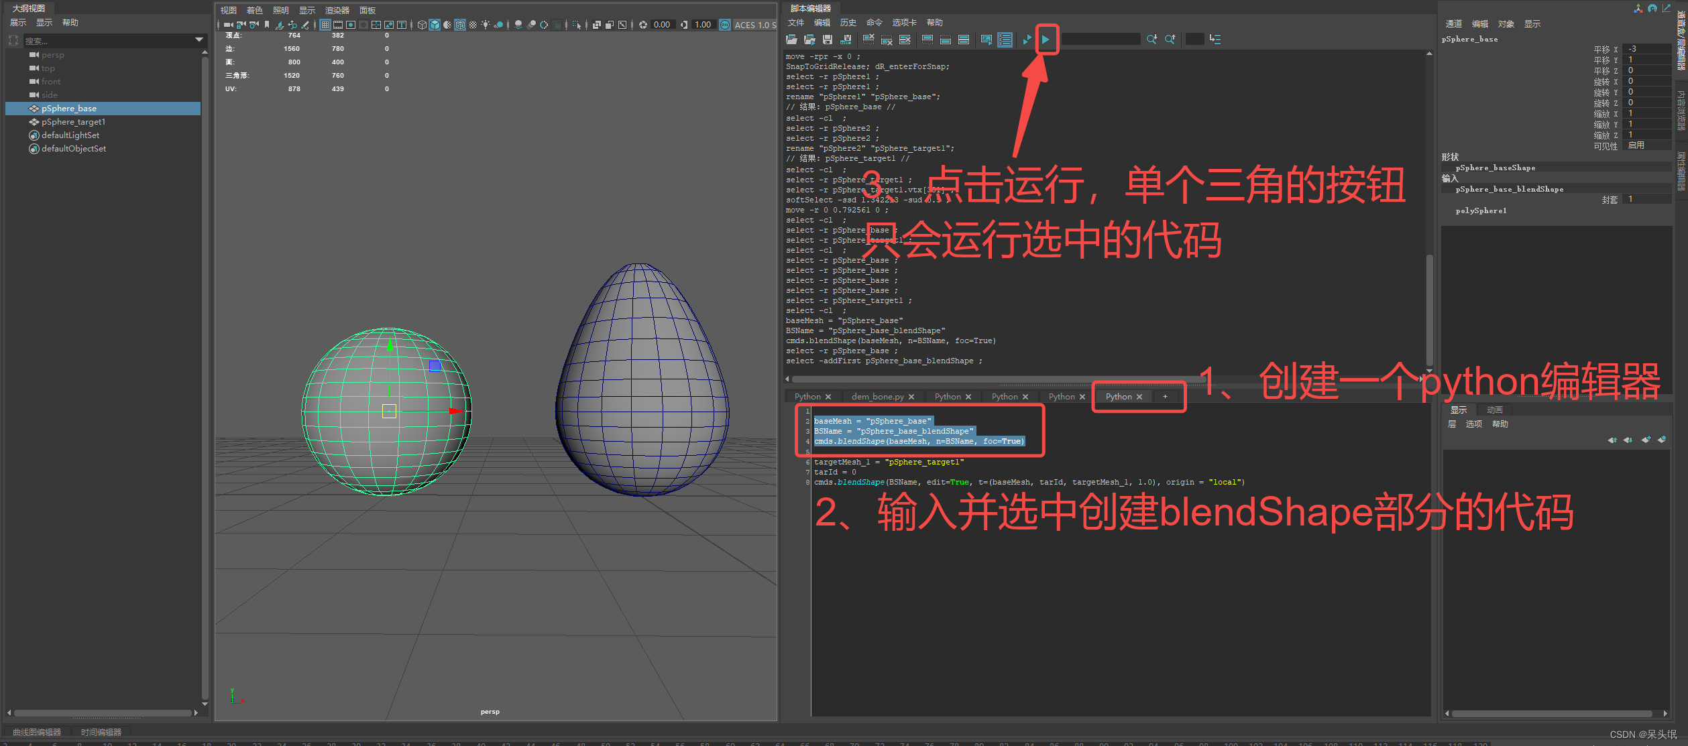Run only the selected code with the single-triangle execute button
1688x746 pixels.
point(1047,40)
